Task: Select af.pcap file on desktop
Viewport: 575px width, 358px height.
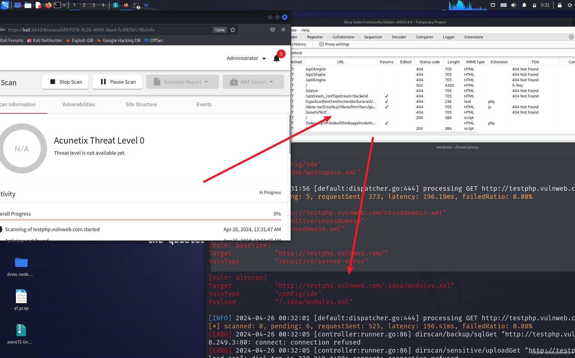Action: (21, 300)
